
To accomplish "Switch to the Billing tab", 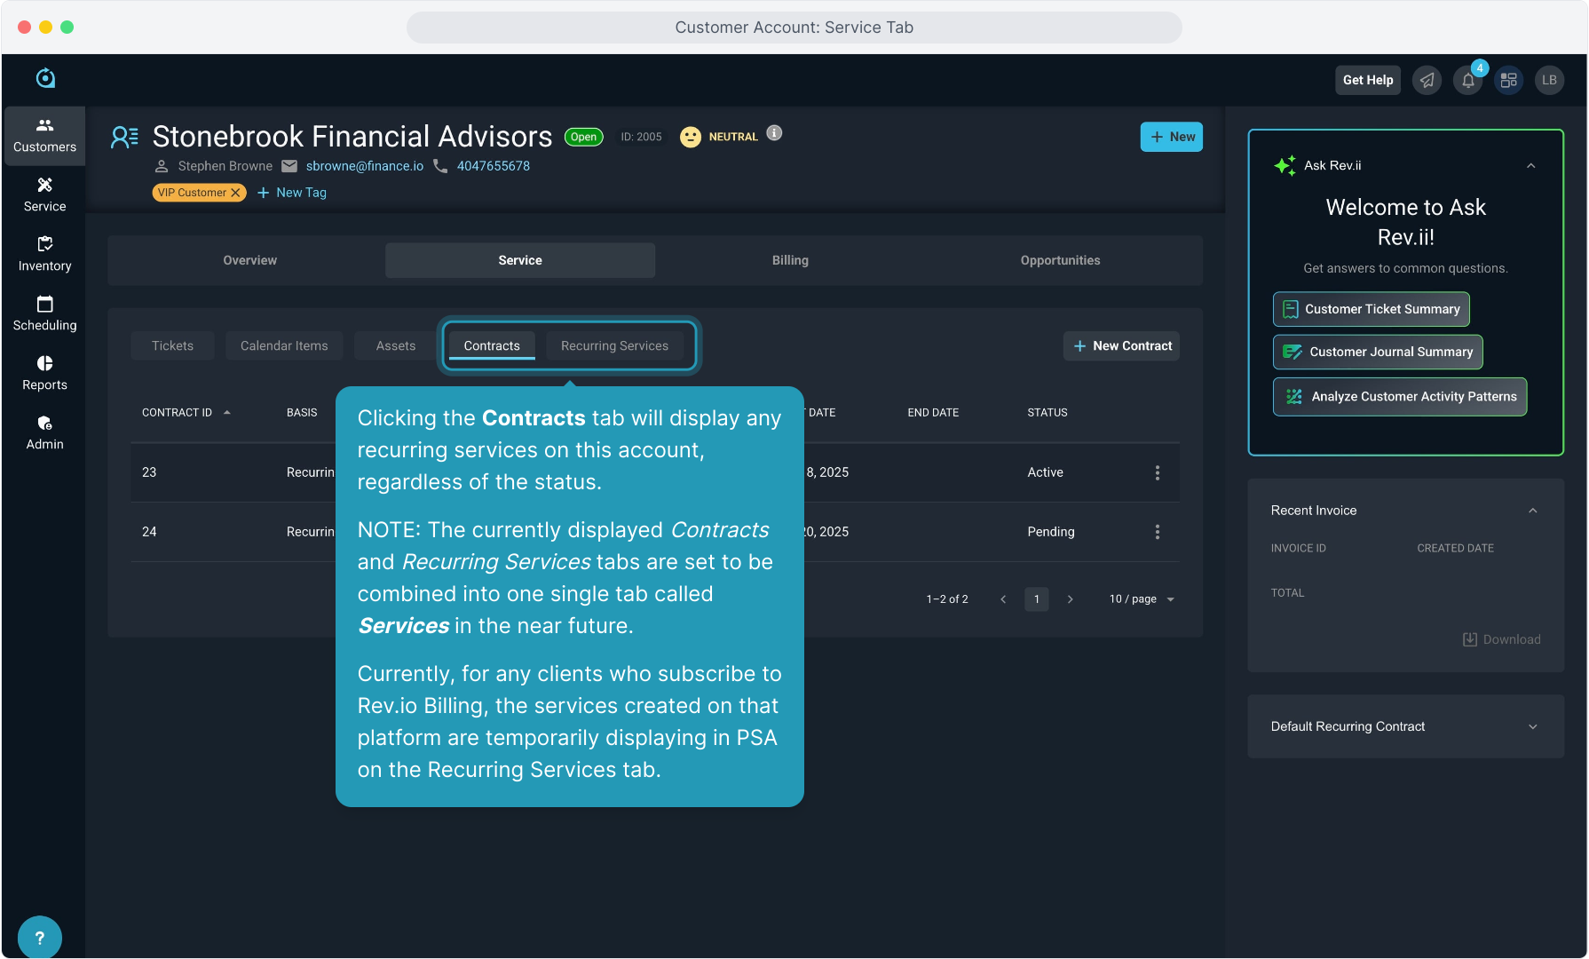I will click(789, 260).
